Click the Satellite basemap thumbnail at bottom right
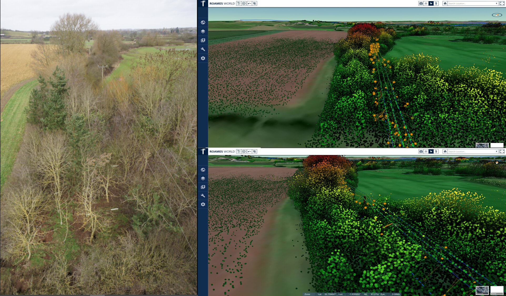This screenshot has height=296, width=506. [482, 290]
